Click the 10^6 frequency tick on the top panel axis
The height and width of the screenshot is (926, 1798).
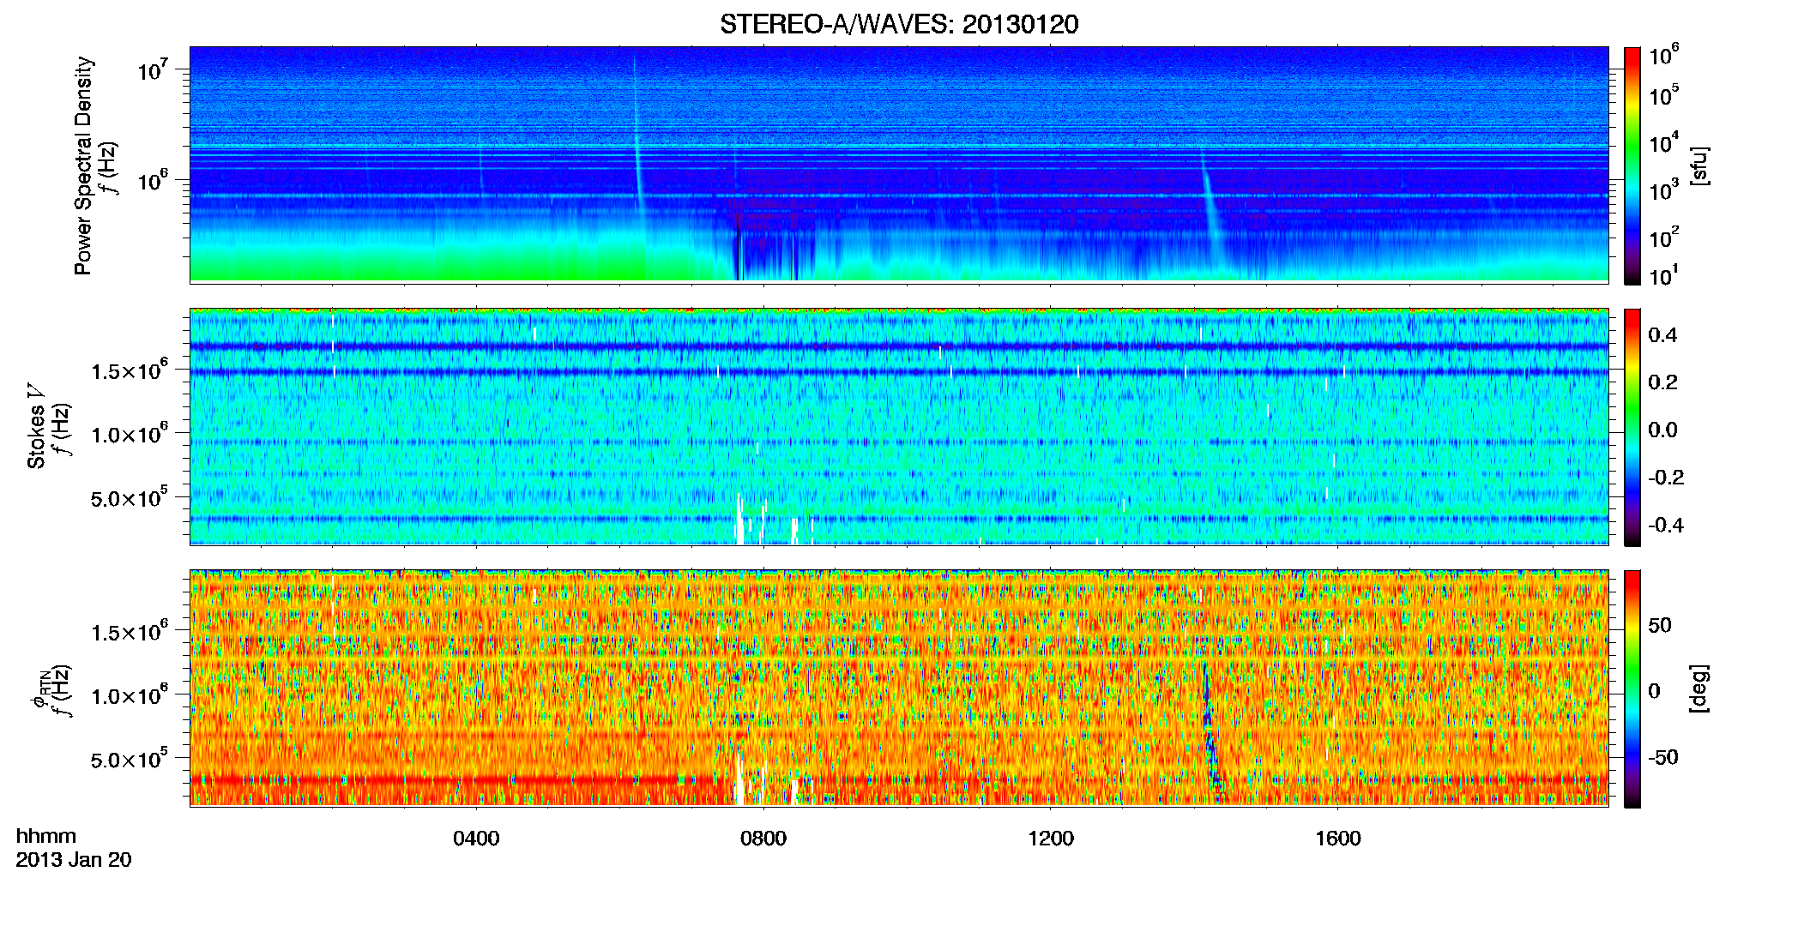[x=152, y=180]
